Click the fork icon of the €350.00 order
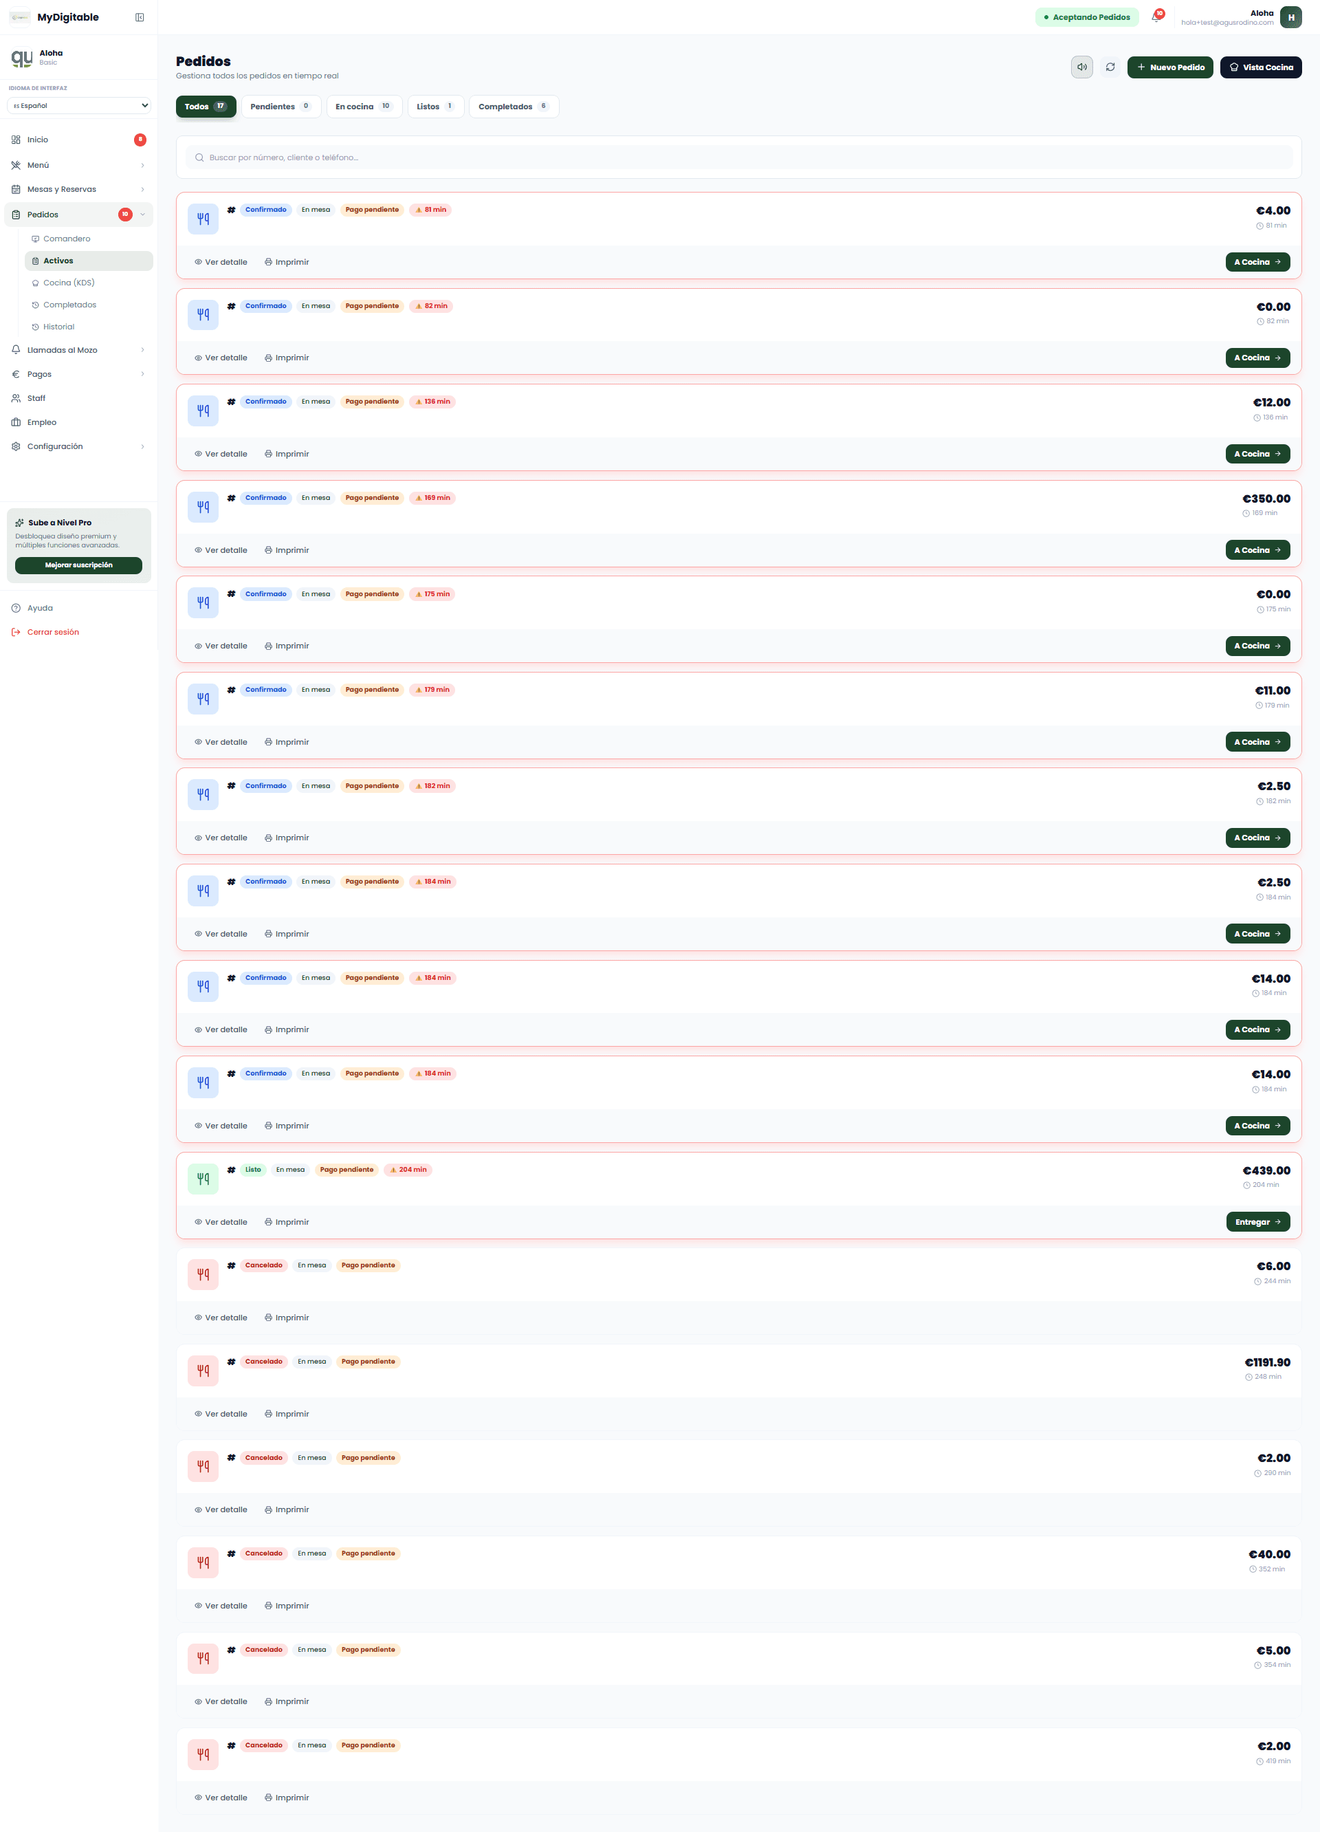 point(203,506)
